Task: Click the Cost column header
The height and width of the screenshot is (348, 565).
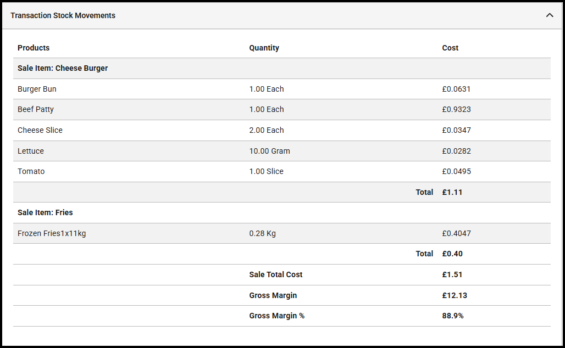Action: [450, 48]
